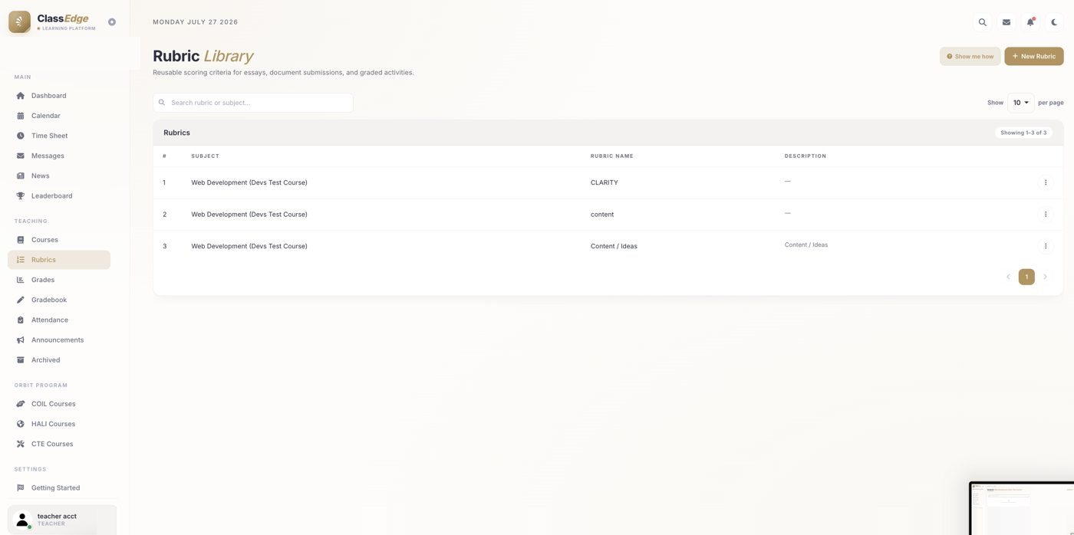Click the Content / Ideas rubric name
This screenshot has height=535, width=1074.
[x=614, y=246]
